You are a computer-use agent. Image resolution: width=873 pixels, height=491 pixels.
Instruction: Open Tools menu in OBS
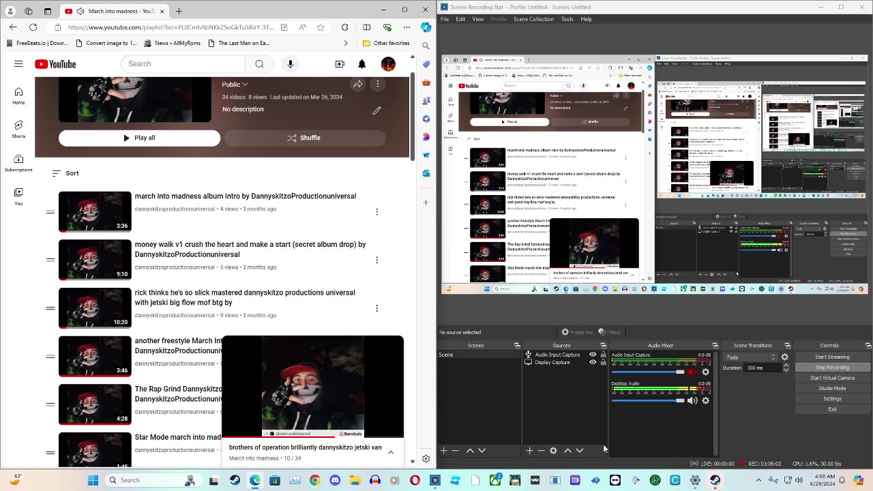(567, 19)
